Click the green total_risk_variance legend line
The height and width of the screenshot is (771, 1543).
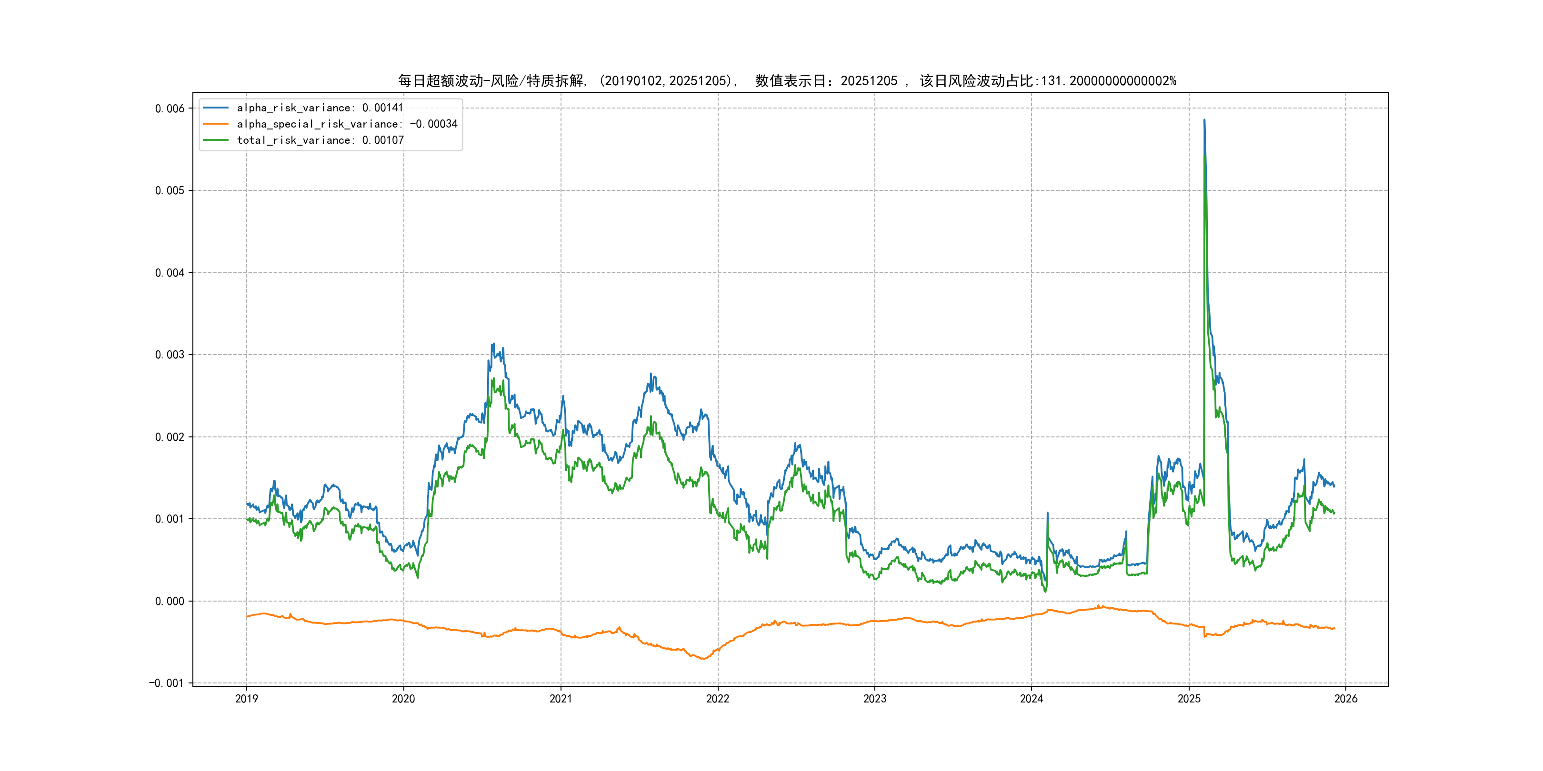pyautogui.click(x=216, y=140)
